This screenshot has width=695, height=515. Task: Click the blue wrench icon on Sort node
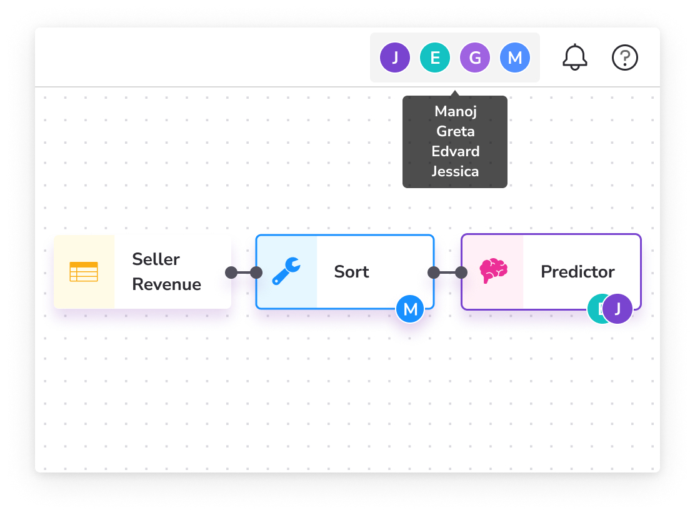pos(286,271)
